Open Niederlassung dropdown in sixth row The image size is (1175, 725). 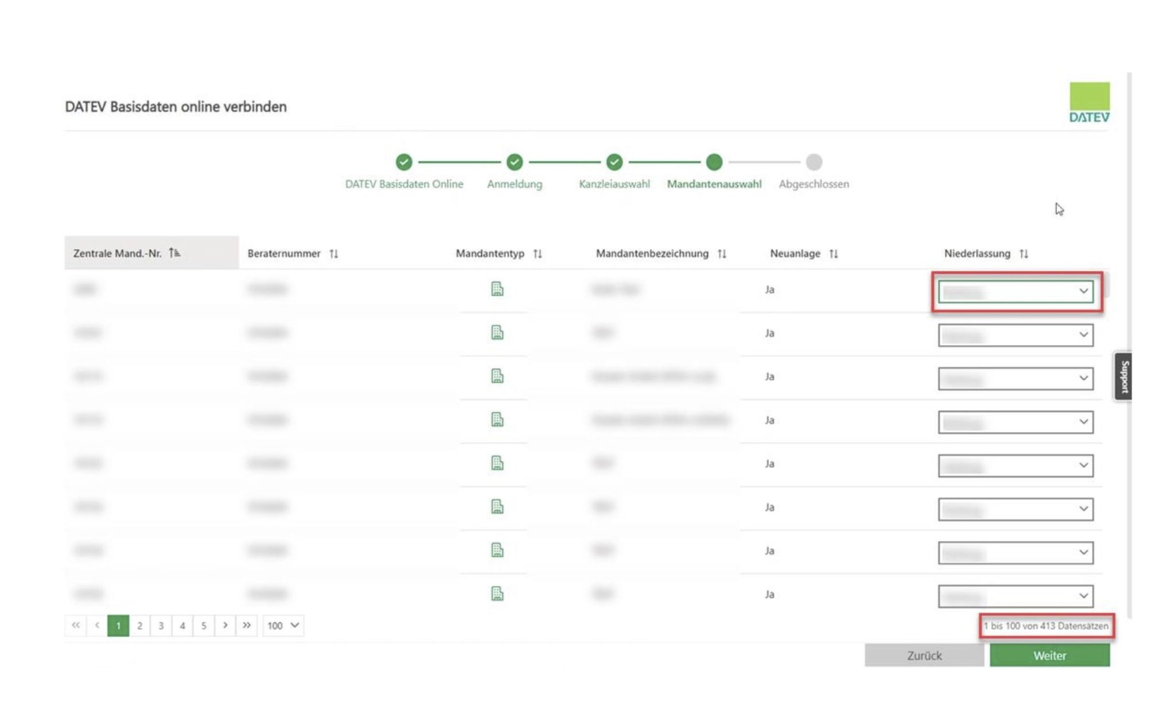pyautogui.click(x=1016, y=509)
